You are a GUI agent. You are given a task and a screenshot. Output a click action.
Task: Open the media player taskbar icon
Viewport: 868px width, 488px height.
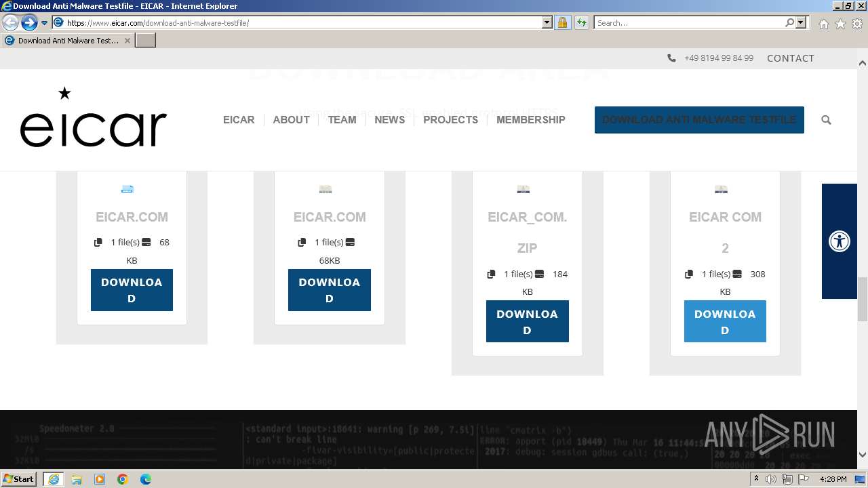100,479
